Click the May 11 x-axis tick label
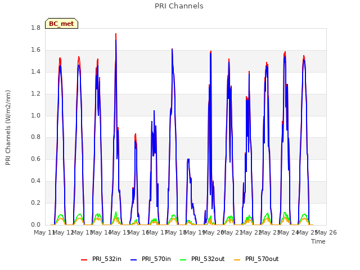Viewport: 360px width, 270px height. (44, 232)
